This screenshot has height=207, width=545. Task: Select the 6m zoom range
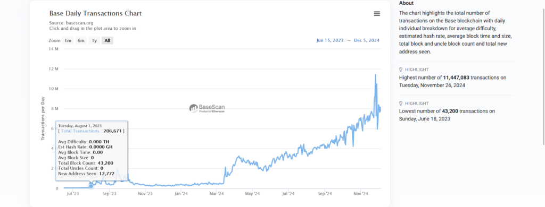tap(81, 40)
